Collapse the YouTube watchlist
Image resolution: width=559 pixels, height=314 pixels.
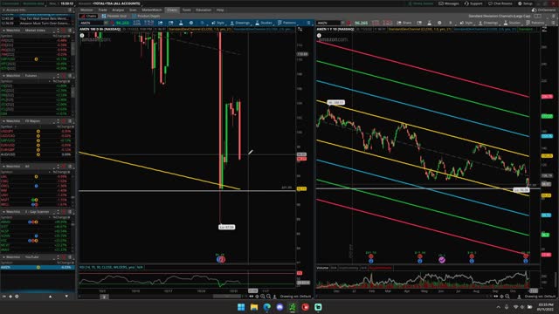click(3, 256)
